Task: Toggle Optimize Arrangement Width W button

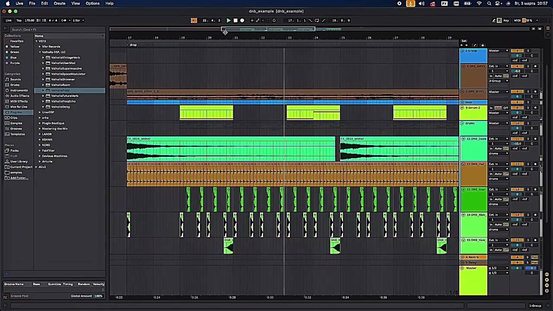Action: tap(540, 29)
